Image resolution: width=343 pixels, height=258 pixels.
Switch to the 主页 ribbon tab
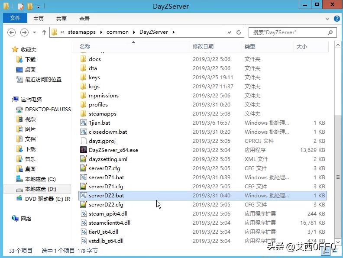tap(39, 19)
